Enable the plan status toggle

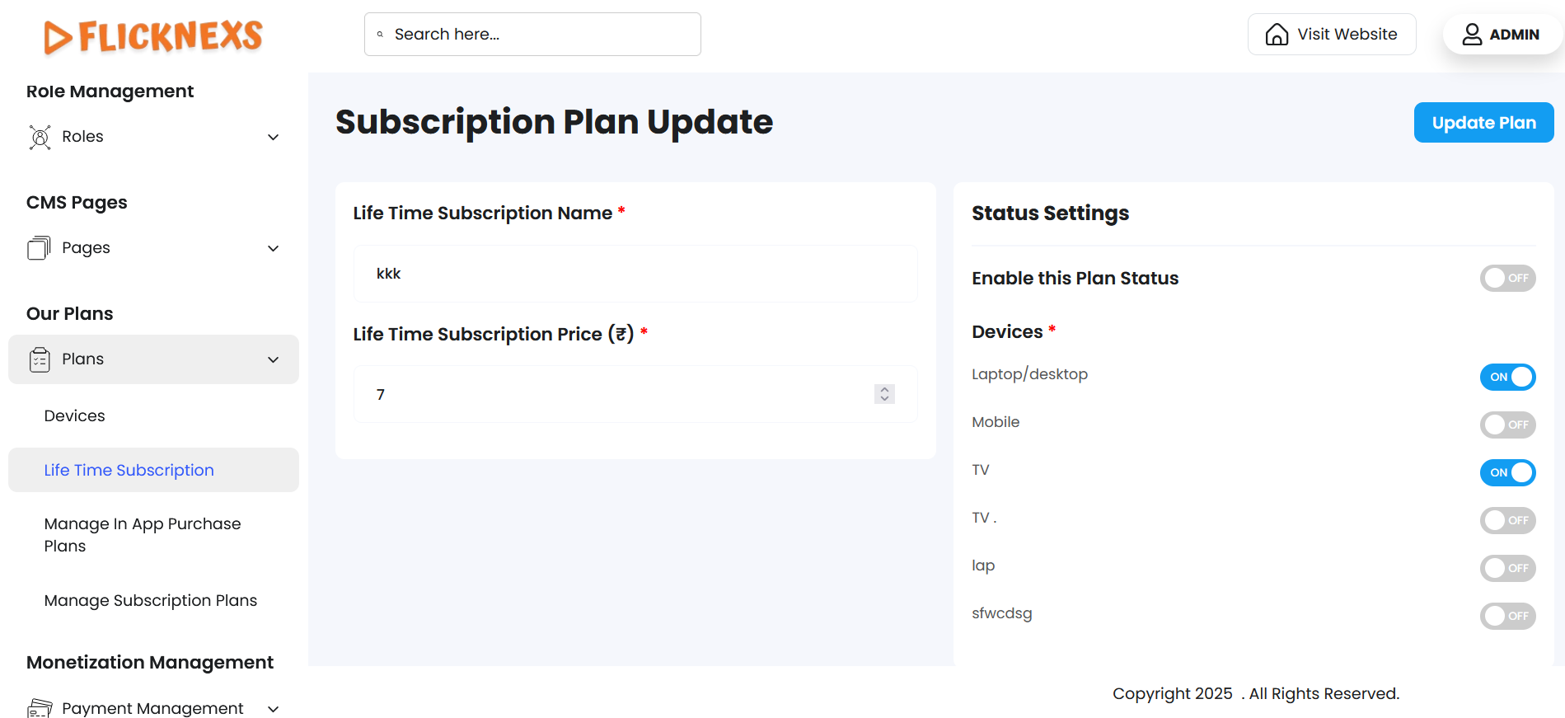coord(1507,279)
